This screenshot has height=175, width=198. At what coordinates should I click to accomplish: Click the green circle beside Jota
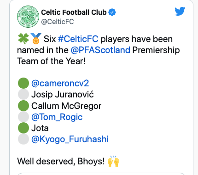point(23,128)
